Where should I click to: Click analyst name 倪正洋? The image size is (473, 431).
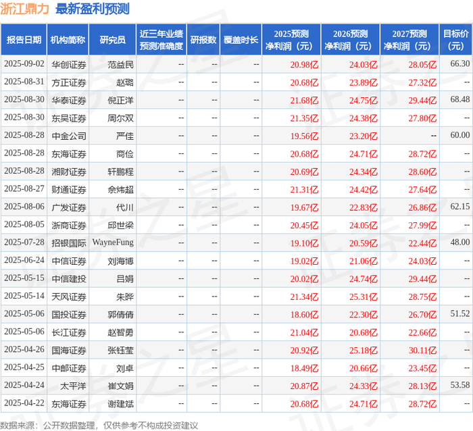pos(121,101)
